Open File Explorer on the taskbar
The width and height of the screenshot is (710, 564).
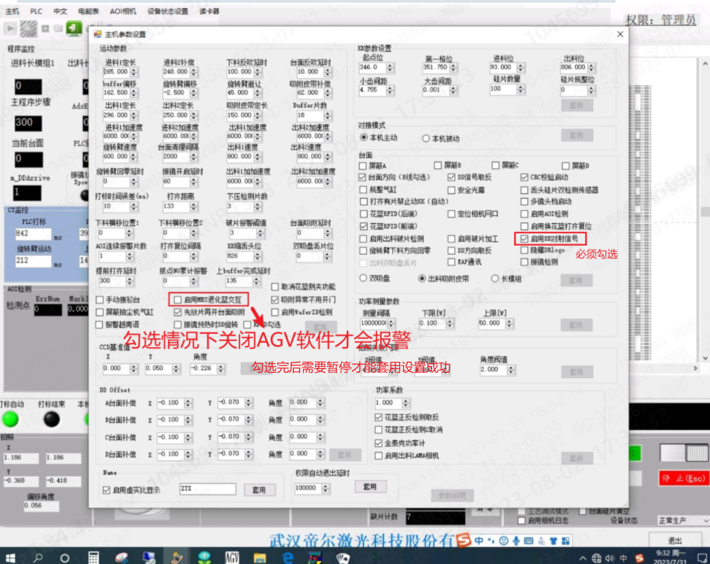[259, 558]
